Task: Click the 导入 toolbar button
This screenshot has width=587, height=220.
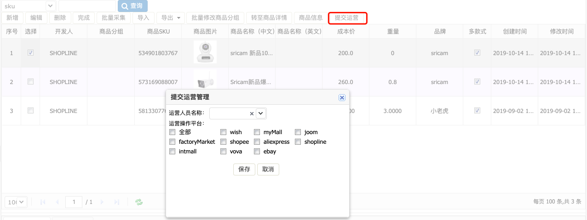Action: (x=144, y=18)
